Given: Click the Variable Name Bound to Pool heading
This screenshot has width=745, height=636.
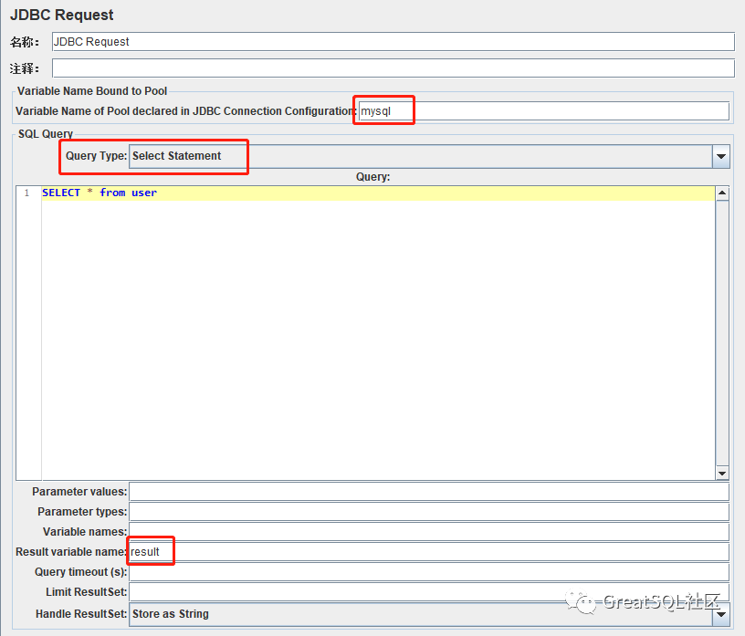Looking at the screenshot, I should click(x=92, y=90).
